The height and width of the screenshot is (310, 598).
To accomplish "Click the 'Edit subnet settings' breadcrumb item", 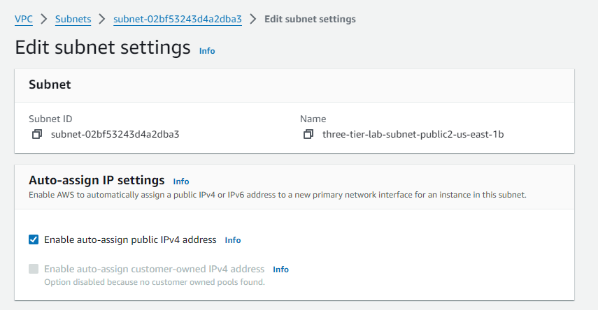I will tap(310, 19).
